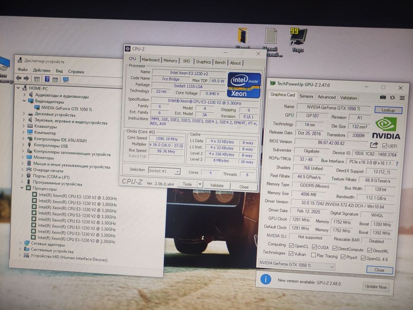Click Update Now in GPU-Z notice
413x310 pixels.
pyautogui.click(x=376, y=287)
